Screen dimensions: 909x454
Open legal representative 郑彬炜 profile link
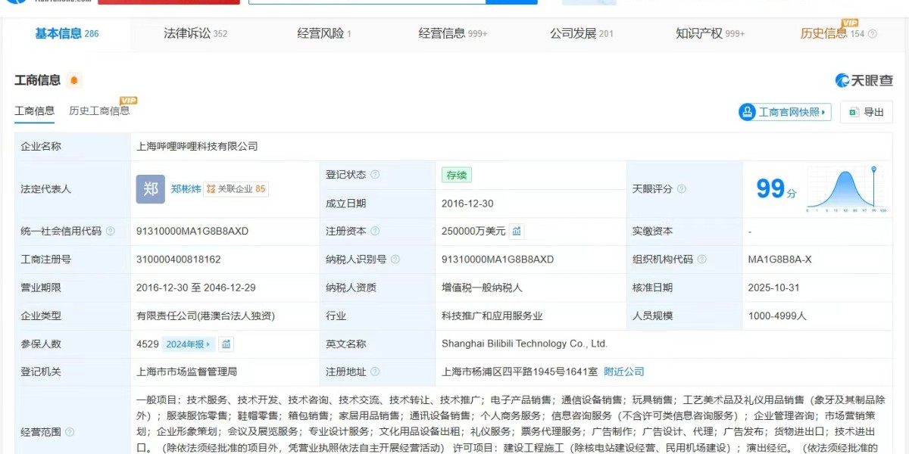[x=186, y=189]
